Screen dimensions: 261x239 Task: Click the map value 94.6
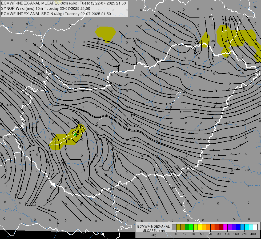[x=52, y=139]
